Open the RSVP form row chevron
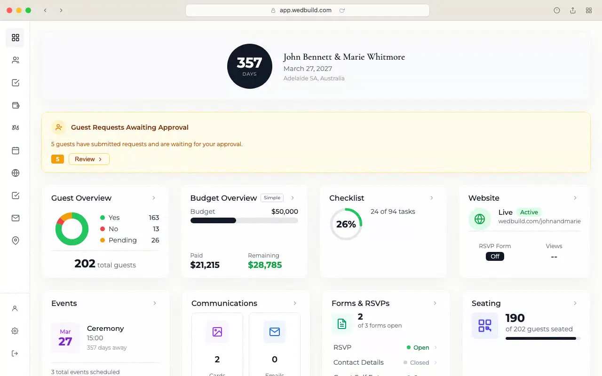The image size is (602, 376). coord(436,347)
